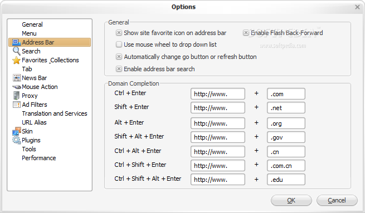The height and width of the screenshot is (213, 365).
Task: Open Ad Filters via its icon
Action: (17, 105)
